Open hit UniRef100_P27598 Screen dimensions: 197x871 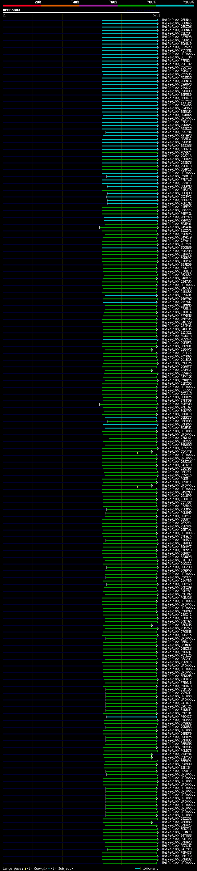pos(177,37)
